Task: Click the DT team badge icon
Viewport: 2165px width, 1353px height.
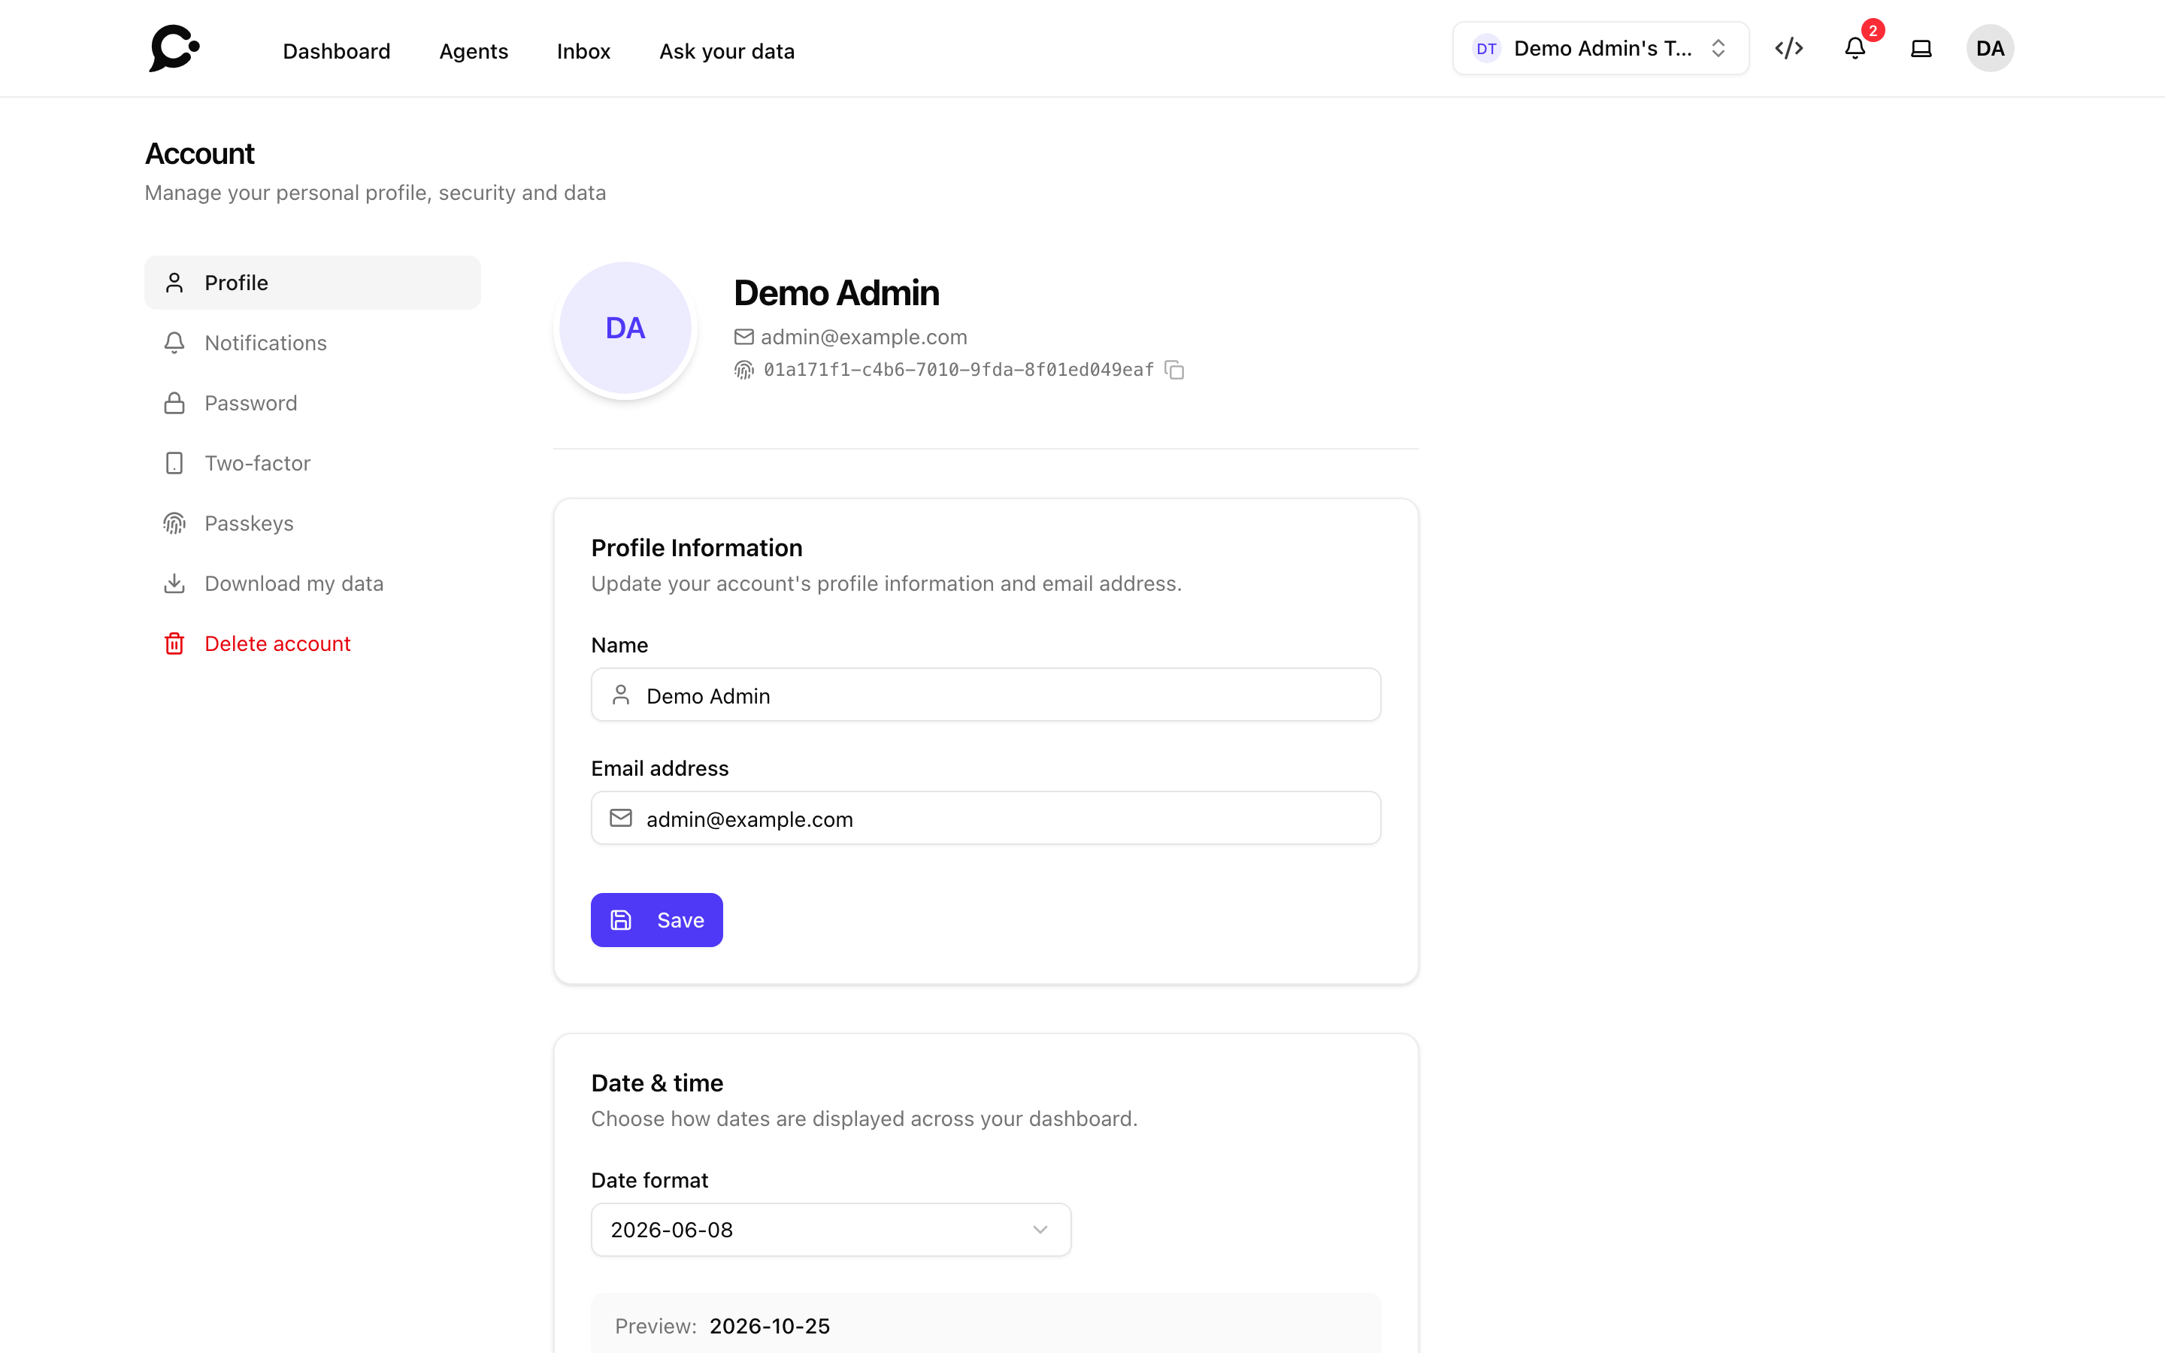Action: (x=1486, y=48)
